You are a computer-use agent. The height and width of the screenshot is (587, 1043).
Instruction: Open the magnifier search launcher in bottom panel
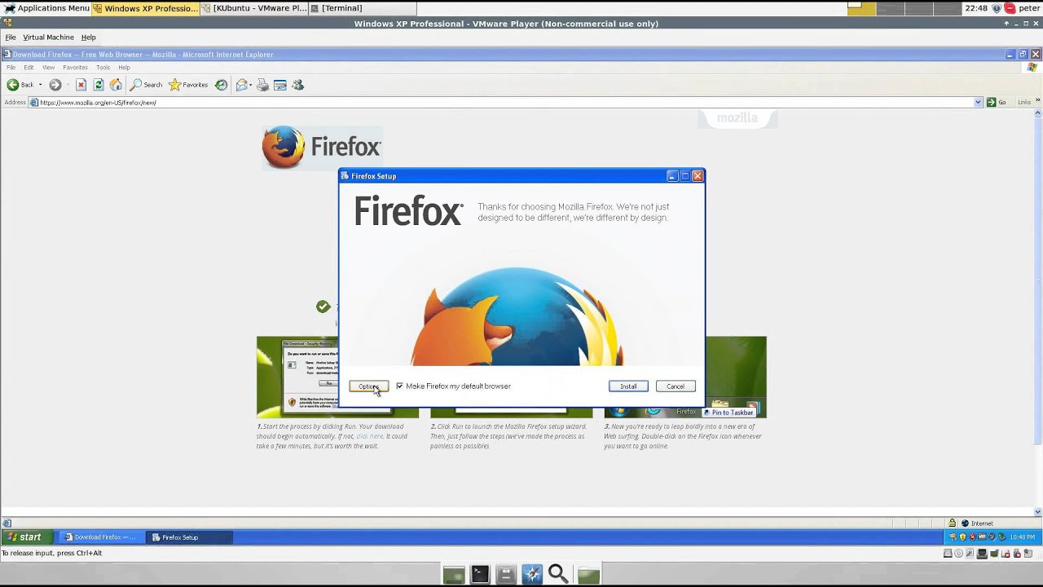pos(558,574)
